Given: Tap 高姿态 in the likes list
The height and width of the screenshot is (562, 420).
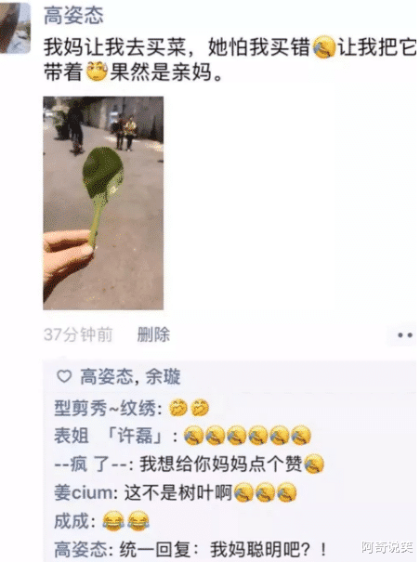Looking at the screenshot, I should [x=106, y=376].
